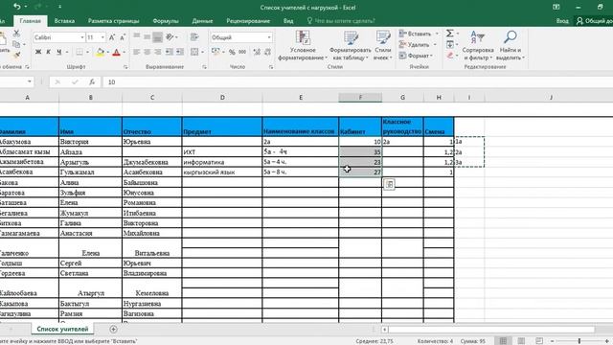Open the Число dialog launcher
Screen dimensions: 613x345
(x=271, y=67)
